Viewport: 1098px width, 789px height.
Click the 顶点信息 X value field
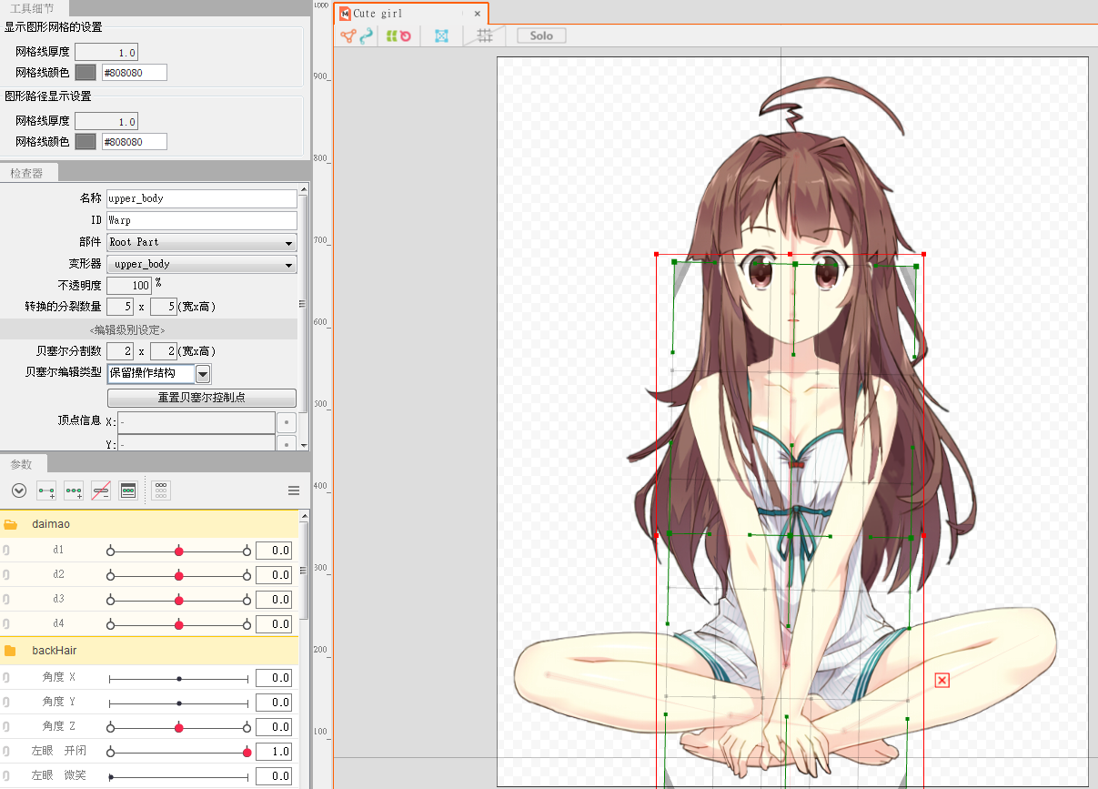[x=196, y=423]
